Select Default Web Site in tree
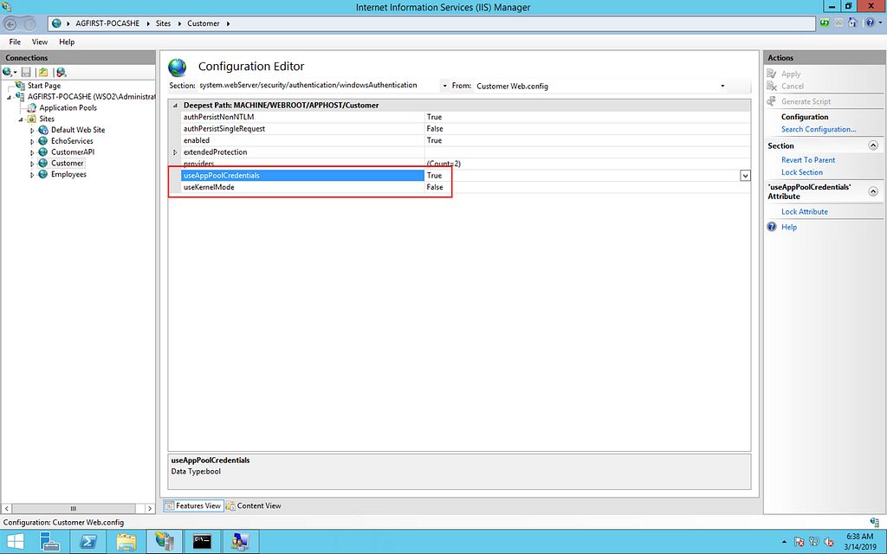 78,130
